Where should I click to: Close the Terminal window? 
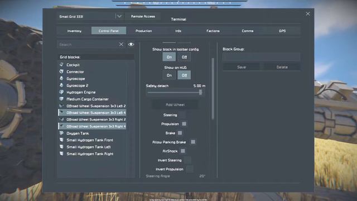tap(308, 14)
